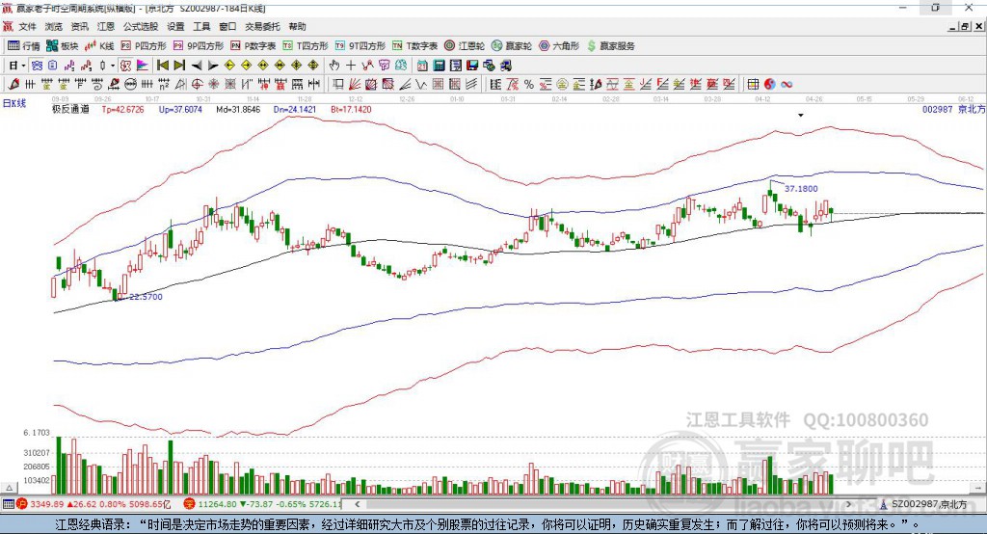Step chart left with black arrow

tap(197, 66)
